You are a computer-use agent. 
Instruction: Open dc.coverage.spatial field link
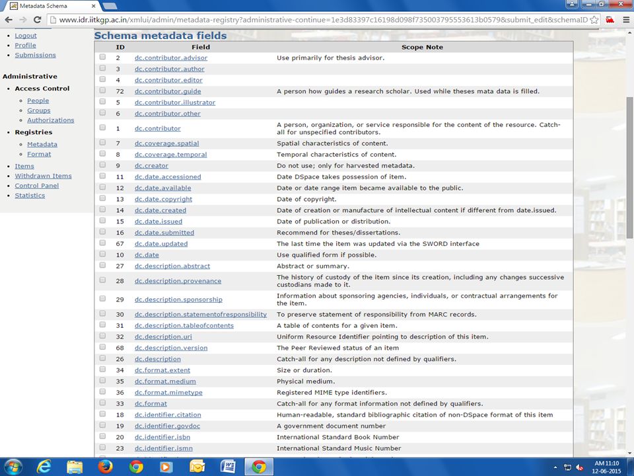(x=166, y=143)
